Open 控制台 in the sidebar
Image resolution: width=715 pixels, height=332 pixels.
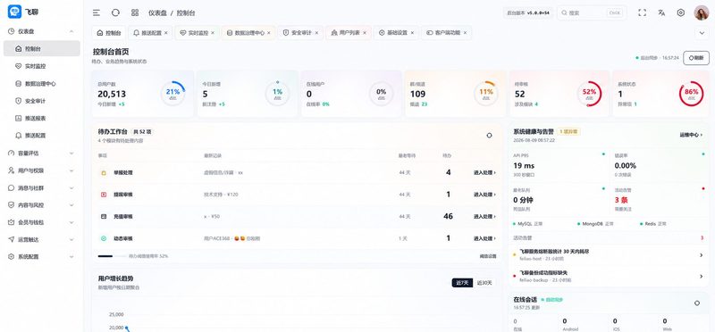41,49
